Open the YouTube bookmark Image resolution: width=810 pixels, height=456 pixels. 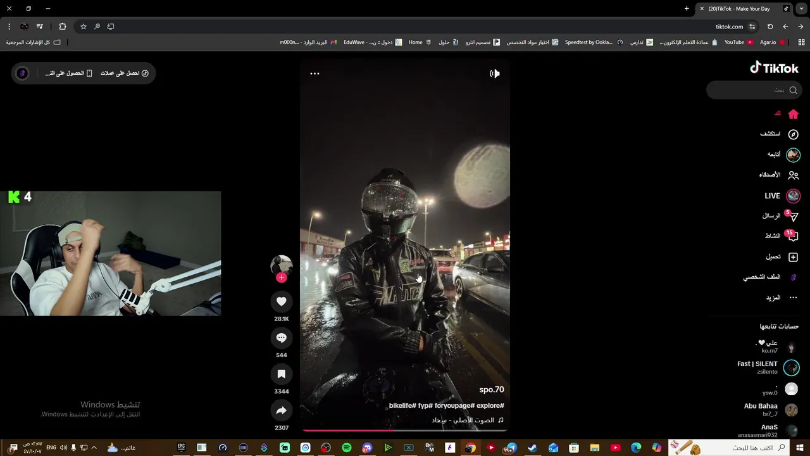point(738,42)
